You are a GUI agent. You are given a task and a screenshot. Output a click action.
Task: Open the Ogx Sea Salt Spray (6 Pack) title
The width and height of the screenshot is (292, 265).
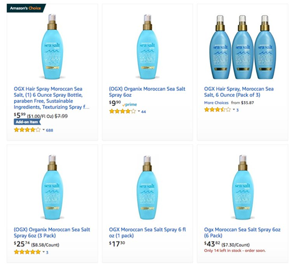(x=242, y=233)
